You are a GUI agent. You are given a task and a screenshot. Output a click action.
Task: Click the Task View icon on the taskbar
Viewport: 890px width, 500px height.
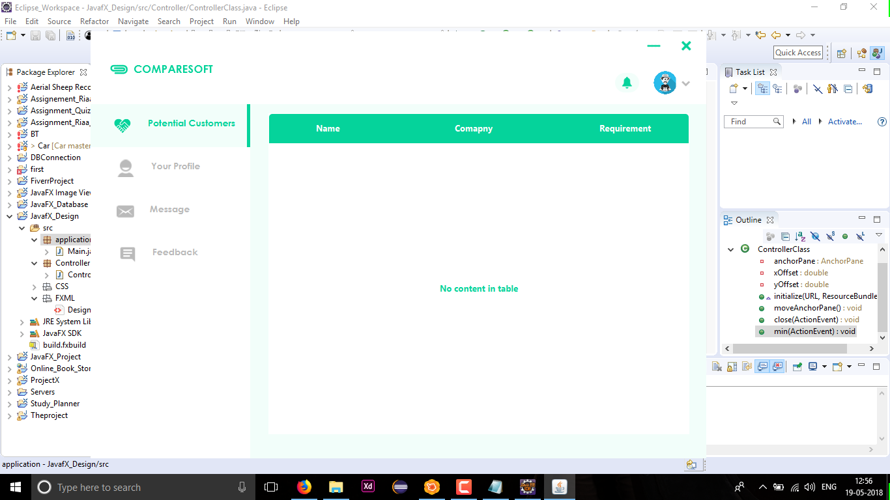pos(270,486)
